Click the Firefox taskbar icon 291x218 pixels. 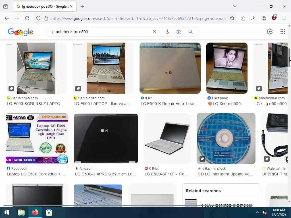(35, 212)
